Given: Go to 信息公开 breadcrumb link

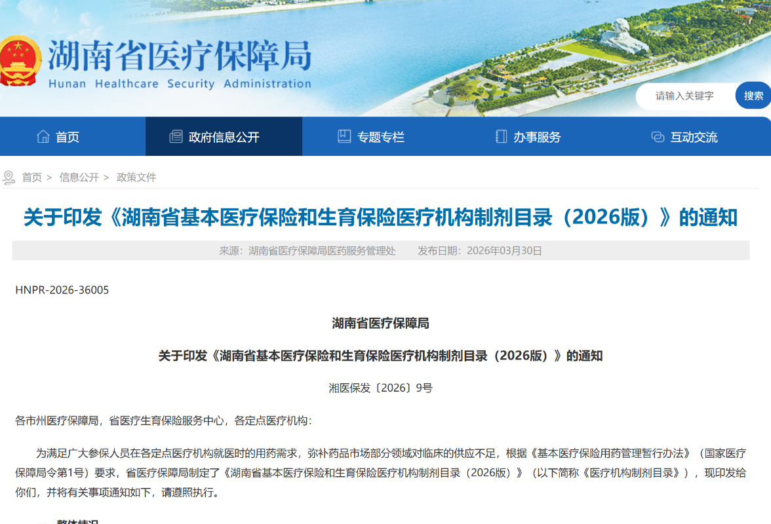Looking at the screenshot, I should 79,178.
